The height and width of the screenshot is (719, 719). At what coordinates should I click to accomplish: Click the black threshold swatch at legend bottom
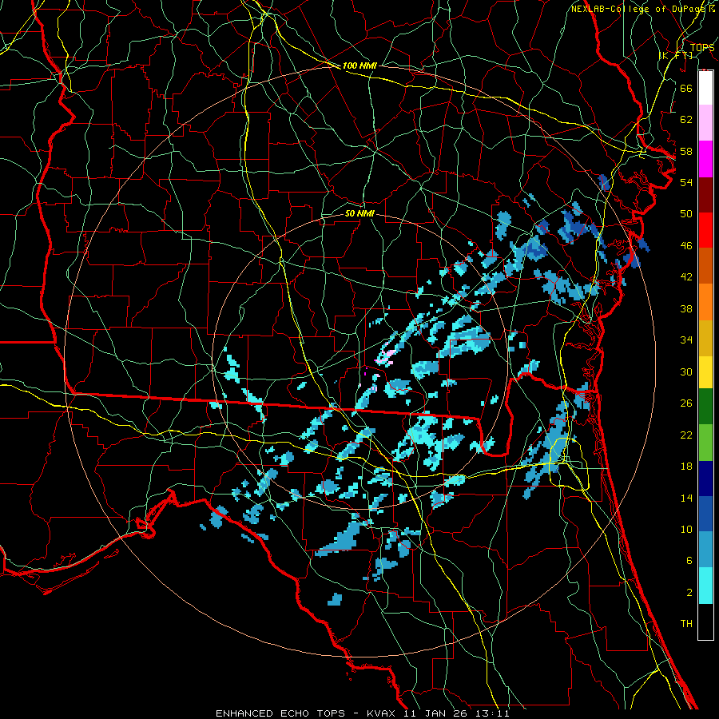[705, 622]
